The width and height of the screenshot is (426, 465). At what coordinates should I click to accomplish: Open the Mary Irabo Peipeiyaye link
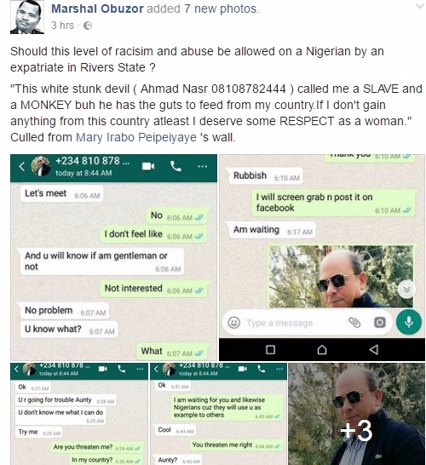click(136, 137)
